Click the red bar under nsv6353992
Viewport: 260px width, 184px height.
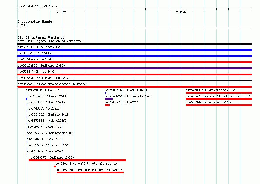(x=219, y=105)
